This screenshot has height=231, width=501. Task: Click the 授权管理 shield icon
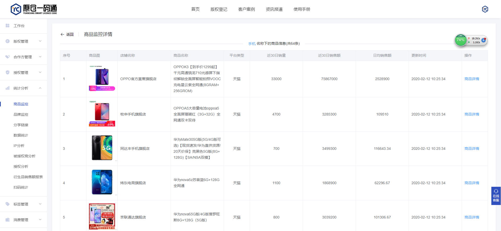[8, 72]
